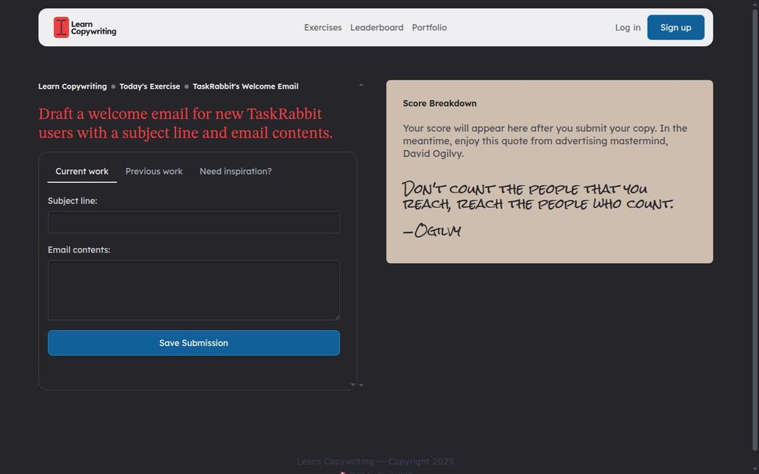Viewport: 759px width, 474px height.
Task: Click the resize handle on the Email contents box
Action: (337, 318)
